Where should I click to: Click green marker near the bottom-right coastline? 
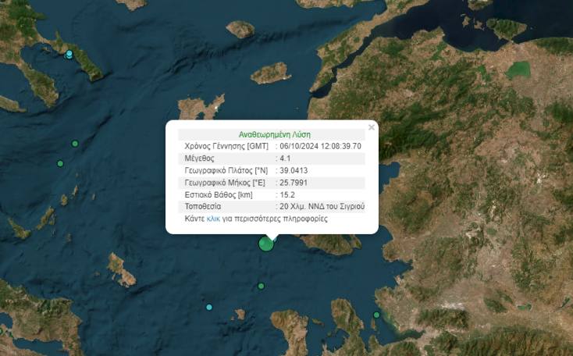pyautogui.click(x=376, y=315)
